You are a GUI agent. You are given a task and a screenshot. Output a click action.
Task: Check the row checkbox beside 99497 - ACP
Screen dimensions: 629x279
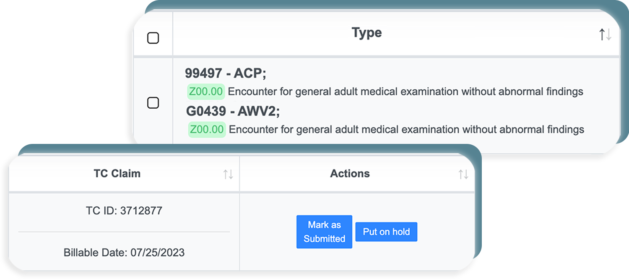click(x=153, y=103)
